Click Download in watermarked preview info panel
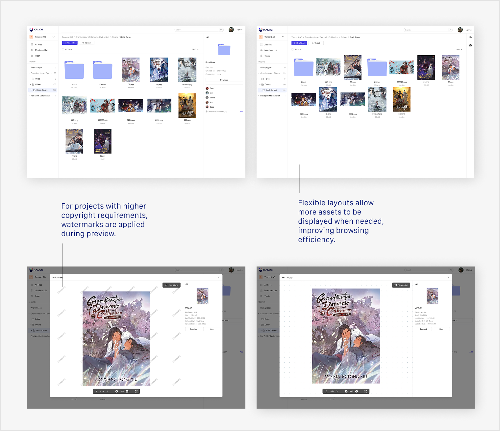 194,329
